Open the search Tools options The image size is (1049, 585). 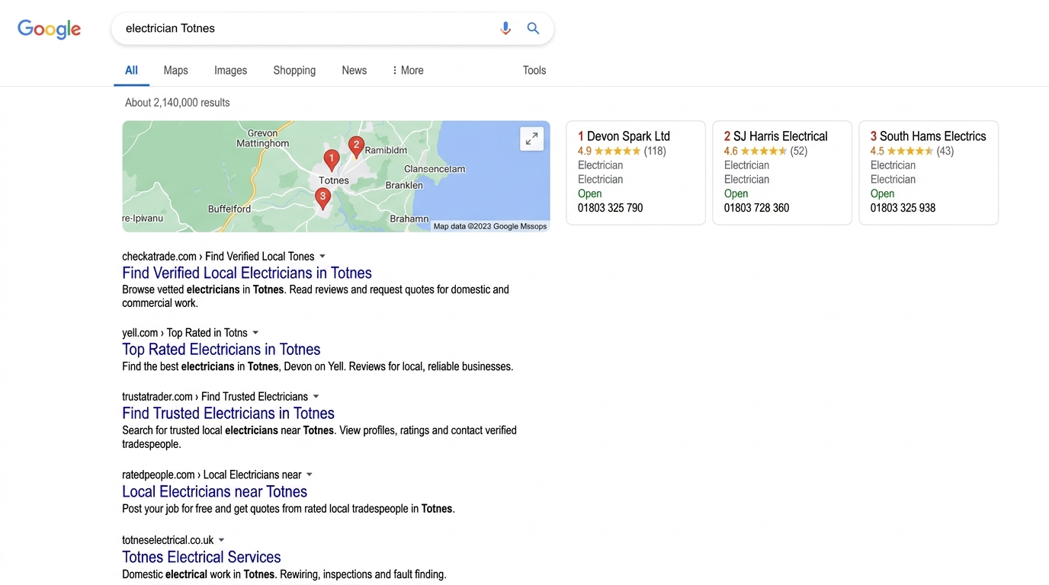click(x=534, y=70)
